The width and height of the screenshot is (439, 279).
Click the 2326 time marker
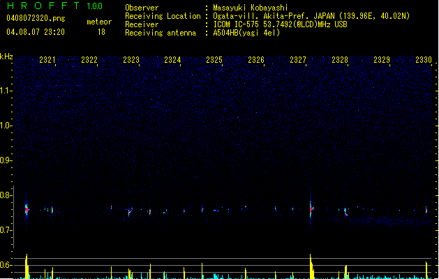(256, 59)
